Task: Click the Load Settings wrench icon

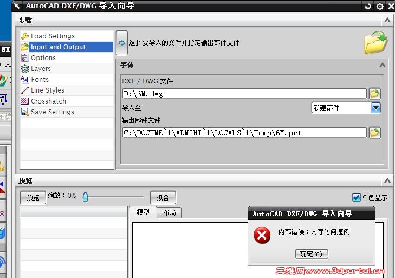Action: tap(25, 36)
